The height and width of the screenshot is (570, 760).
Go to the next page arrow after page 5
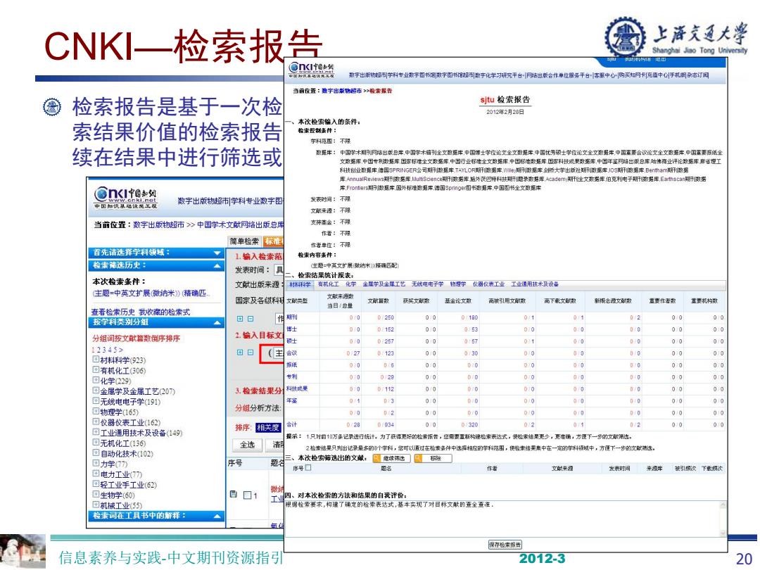(121, 350)
